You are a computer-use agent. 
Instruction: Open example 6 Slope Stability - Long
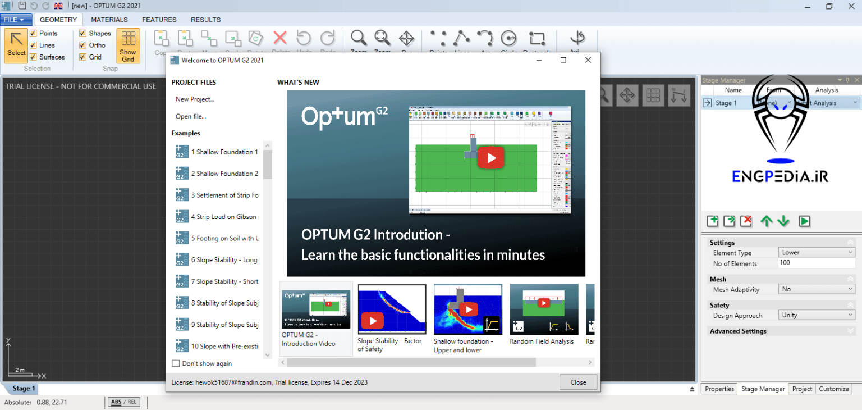point(217,260)
